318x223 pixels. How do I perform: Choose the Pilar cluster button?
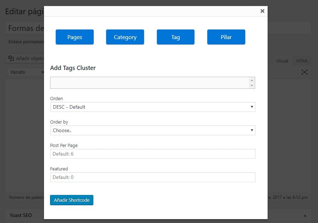(226, 37)
